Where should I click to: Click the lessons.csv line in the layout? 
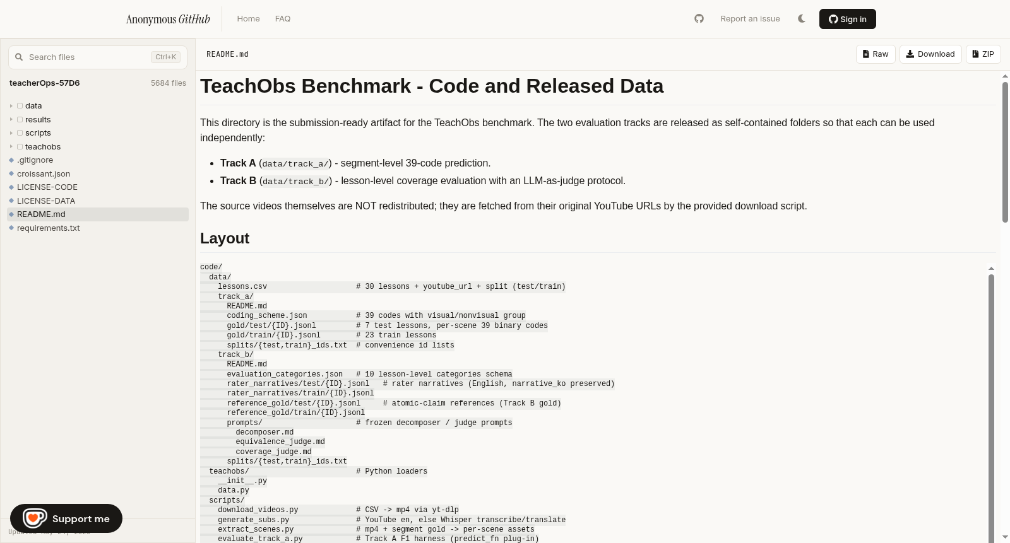click(x=383, y=286)
